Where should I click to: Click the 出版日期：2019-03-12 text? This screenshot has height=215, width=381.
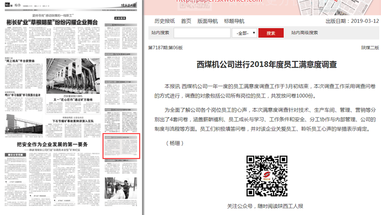click(352, 21)
